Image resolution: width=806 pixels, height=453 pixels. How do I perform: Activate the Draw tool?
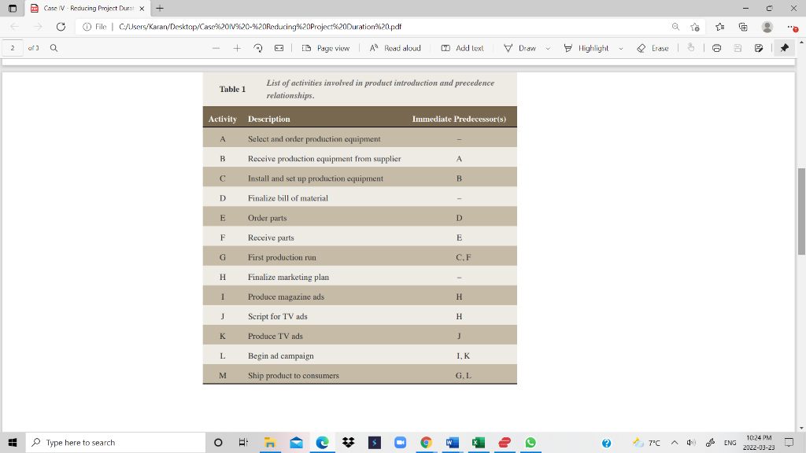[519, 48]
